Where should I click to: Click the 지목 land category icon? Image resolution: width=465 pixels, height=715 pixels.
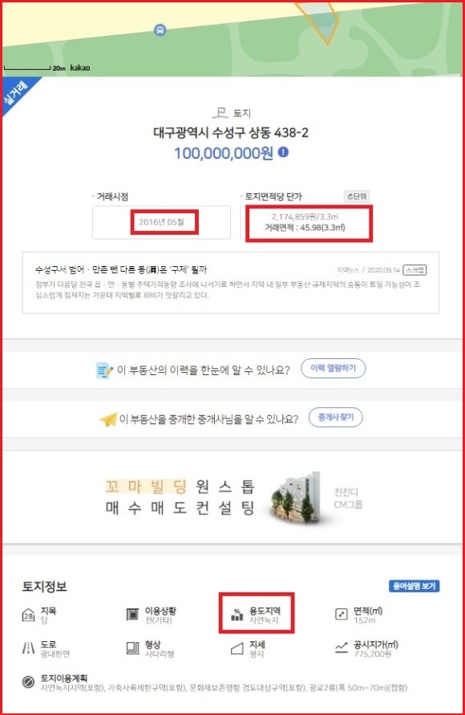[x=28, y=615]
